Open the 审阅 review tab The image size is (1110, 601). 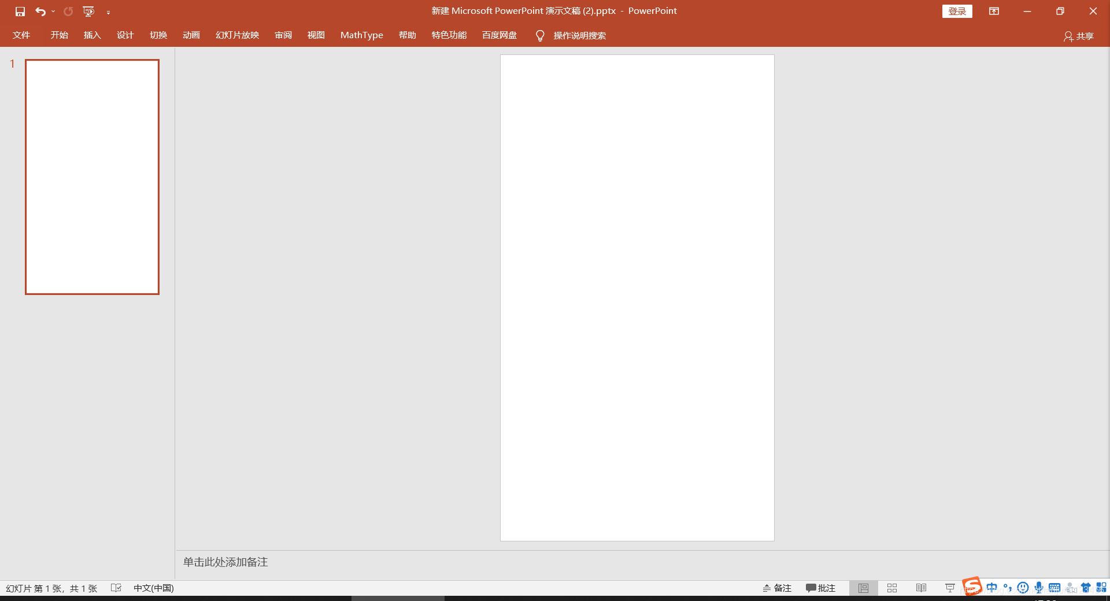pyautogui.click(x=283, y=35)
